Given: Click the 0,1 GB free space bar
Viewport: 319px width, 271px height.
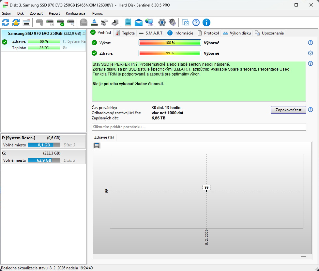Looking at the screenshot, I should [44, 145].
